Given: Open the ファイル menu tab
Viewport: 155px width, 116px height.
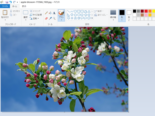Looking at the screenshot, I should click(x=5, y=6).
